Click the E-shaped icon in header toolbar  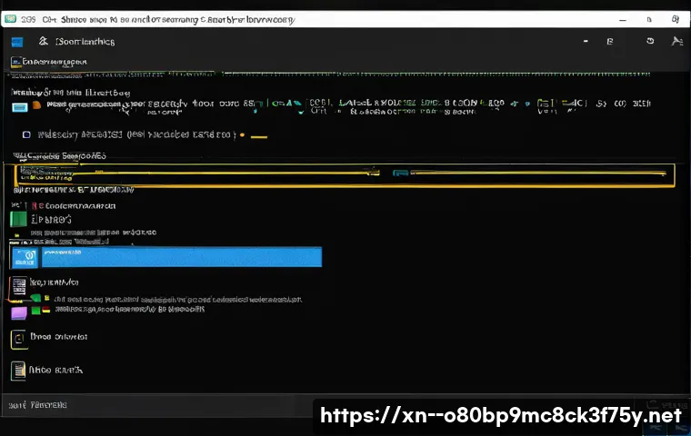[610, 42]
